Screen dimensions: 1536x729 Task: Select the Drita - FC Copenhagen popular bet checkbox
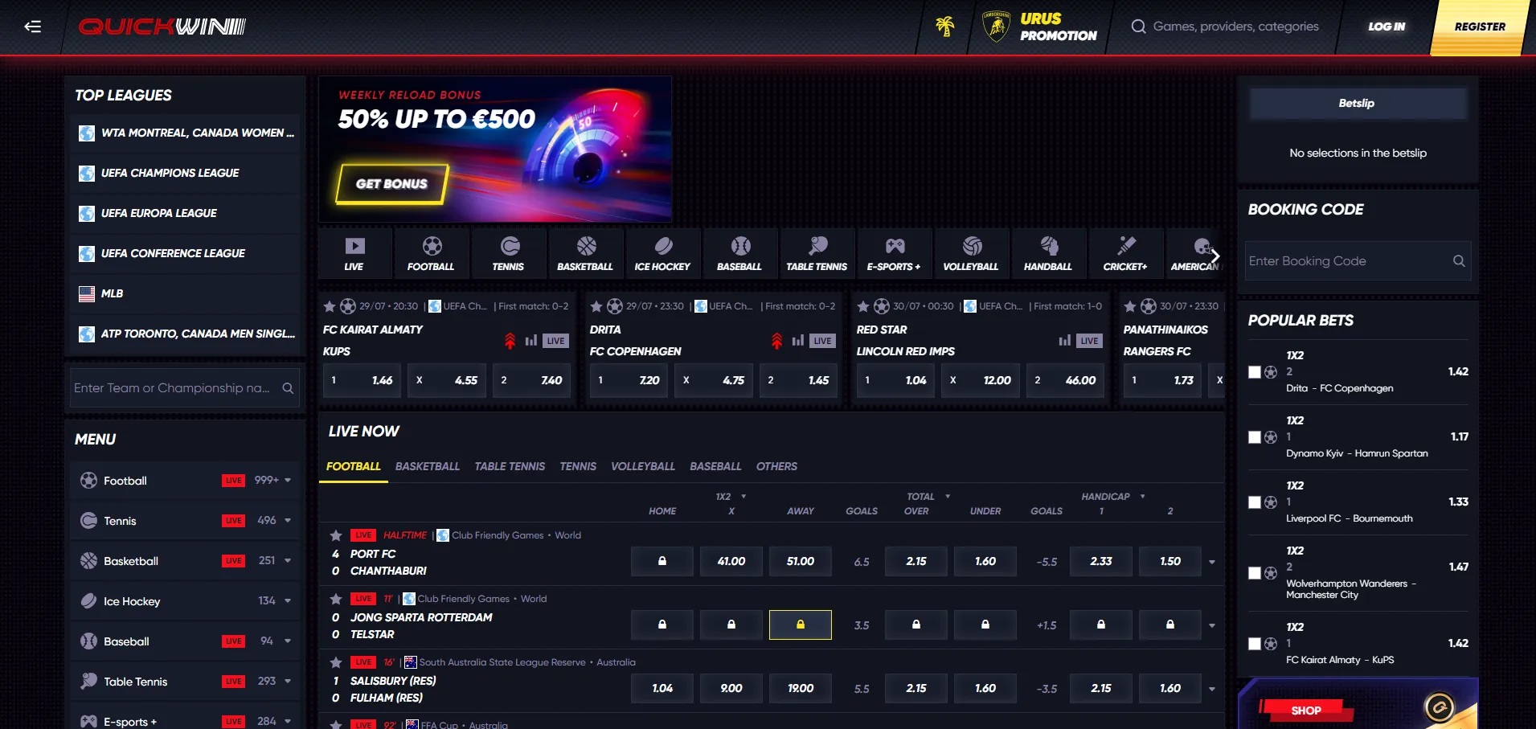tap(1254, 372)
